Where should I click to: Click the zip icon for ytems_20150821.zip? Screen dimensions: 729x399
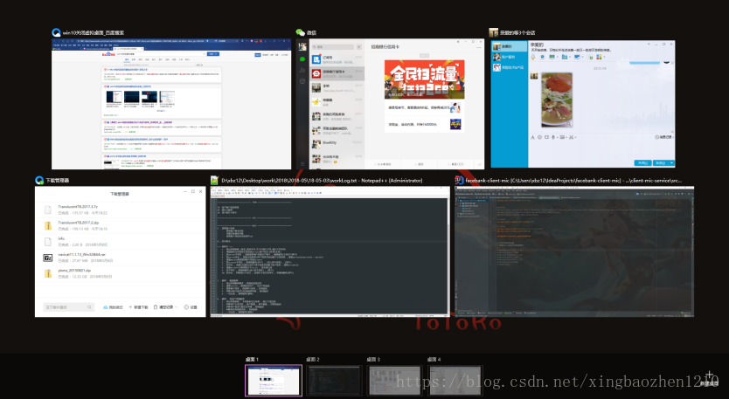47,273
